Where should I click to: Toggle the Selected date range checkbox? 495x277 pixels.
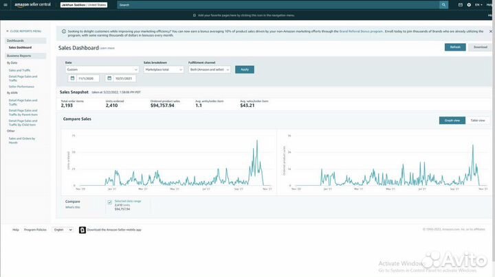click(110, 202)
